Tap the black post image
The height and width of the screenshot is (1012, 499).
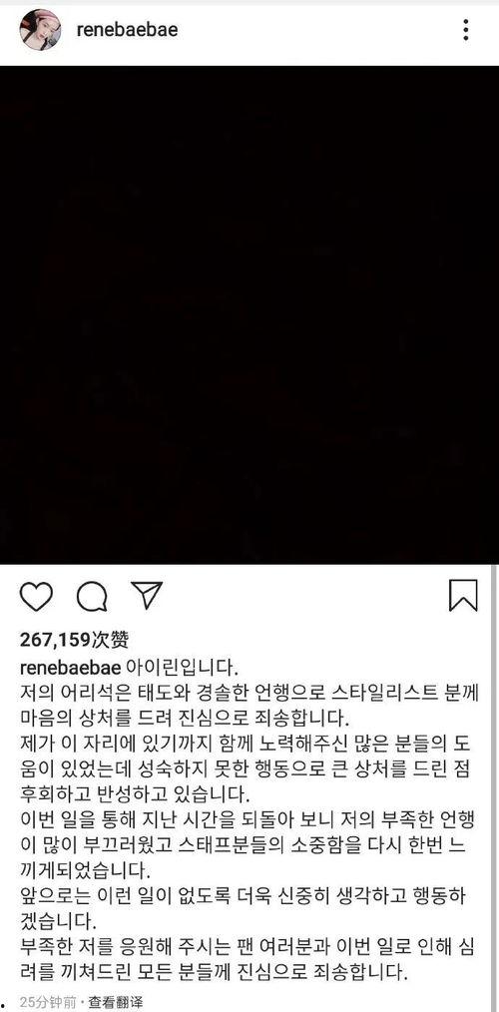coord(249,315)
